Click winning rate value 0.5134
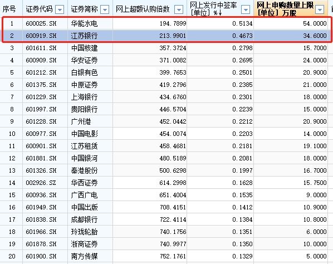Viewport: 333px width, 264px height. 242,23
